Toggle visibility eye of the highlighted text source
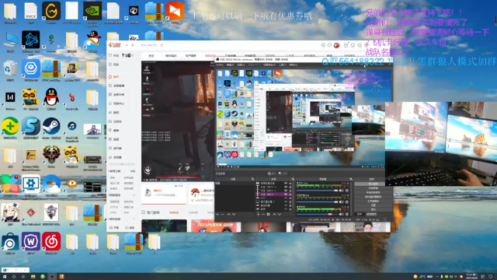497x280 pixels. [x=286, y=194]
